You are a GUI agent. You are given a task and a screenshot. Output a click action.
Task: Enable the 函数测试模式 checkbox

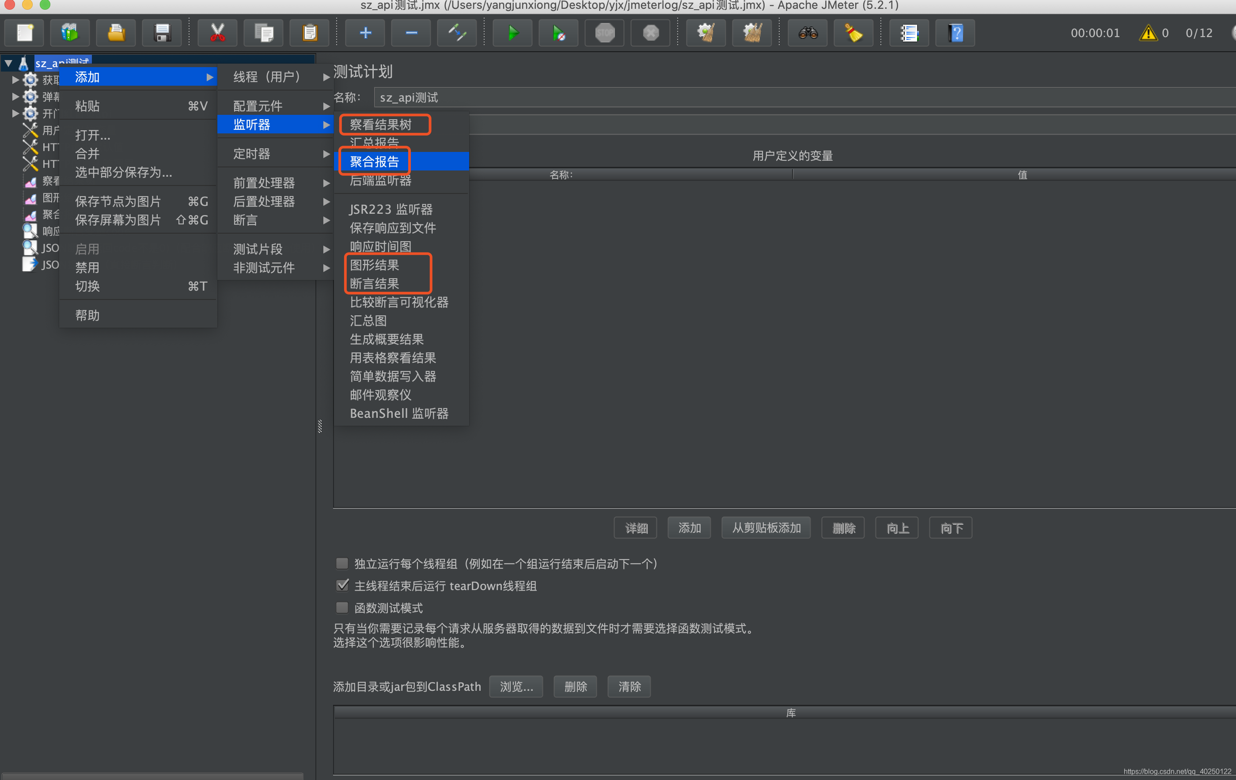coord(342,608)
